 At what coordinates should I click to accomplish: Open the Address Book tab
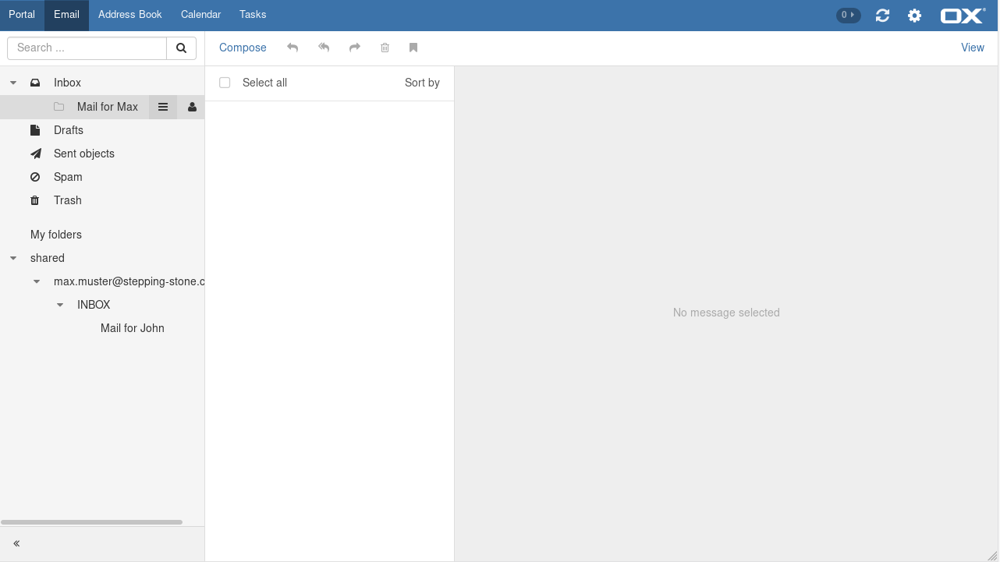(130, 15)
